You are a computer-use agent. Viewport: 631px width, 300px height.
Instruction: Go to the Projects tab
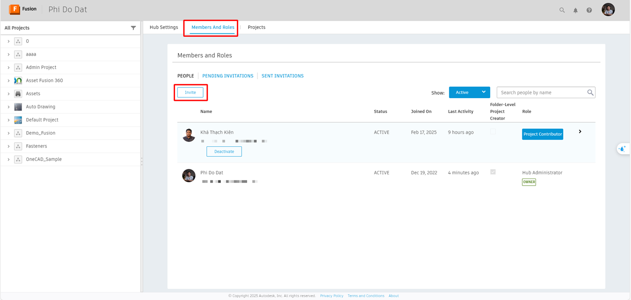click(257, 27)
